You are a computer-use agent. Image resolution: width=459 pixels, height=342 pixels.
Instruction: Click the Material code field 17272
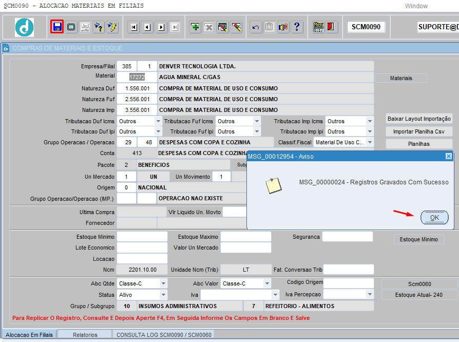[x=137, y=77]
